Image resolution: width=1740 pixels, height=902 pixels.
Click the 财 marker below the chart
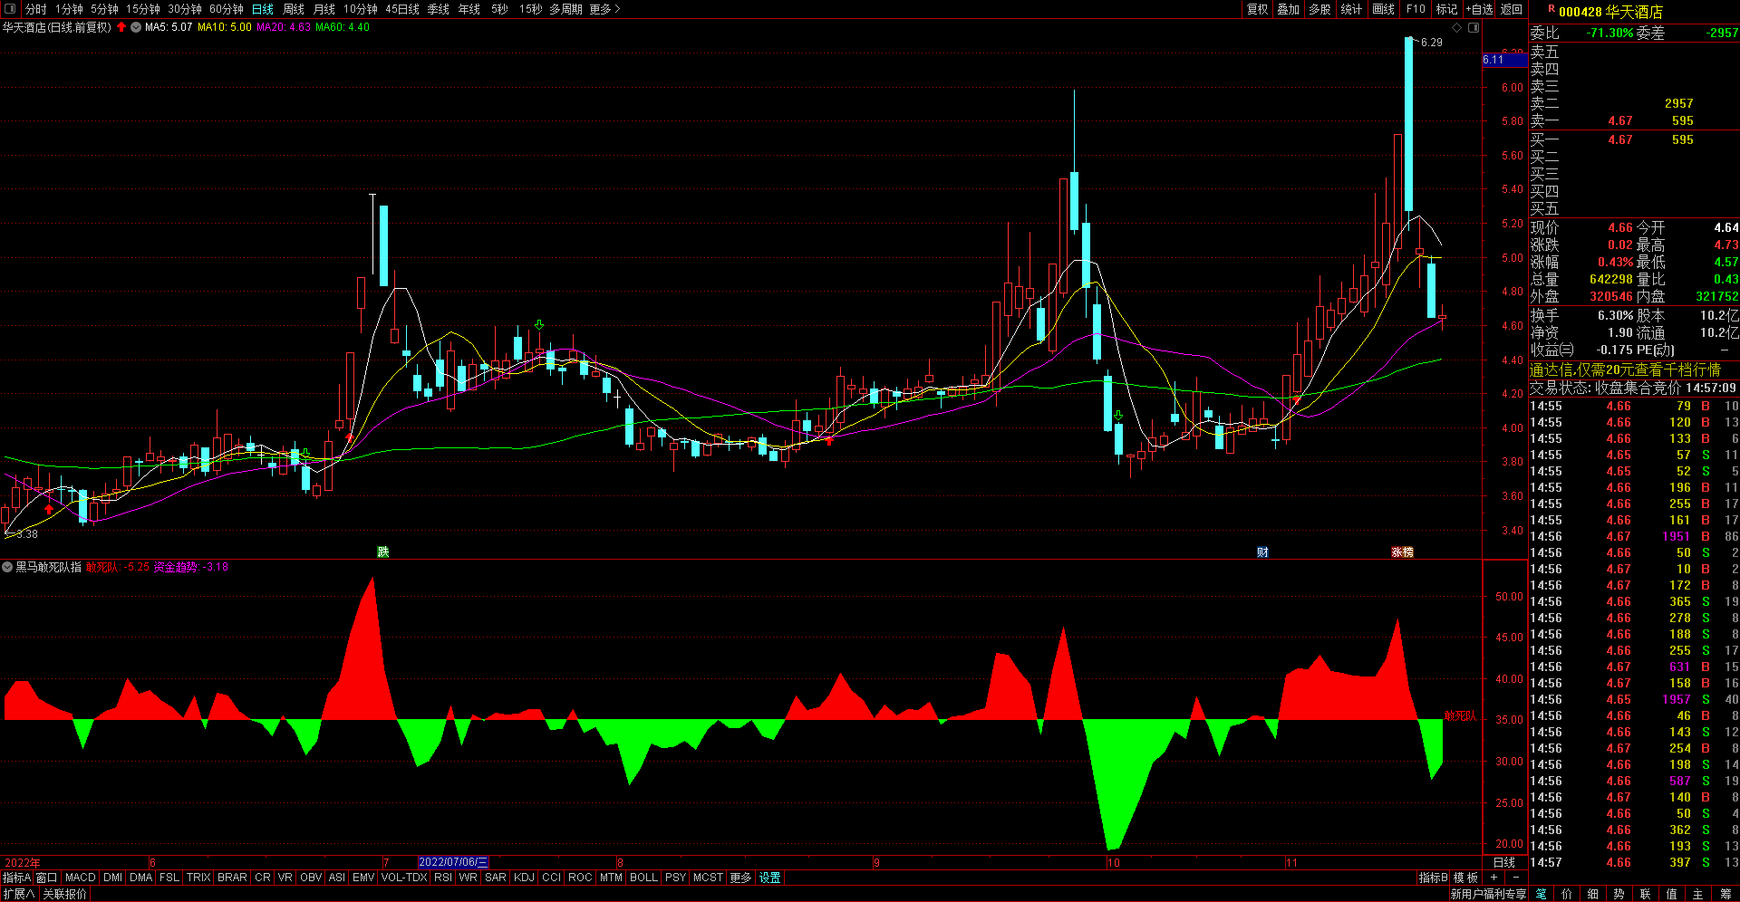click(1262, 552)
